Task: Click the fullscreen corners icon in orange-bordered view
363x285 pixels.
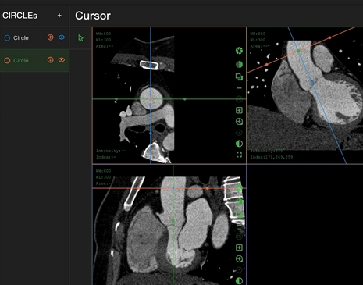Action: click(239, 155)
